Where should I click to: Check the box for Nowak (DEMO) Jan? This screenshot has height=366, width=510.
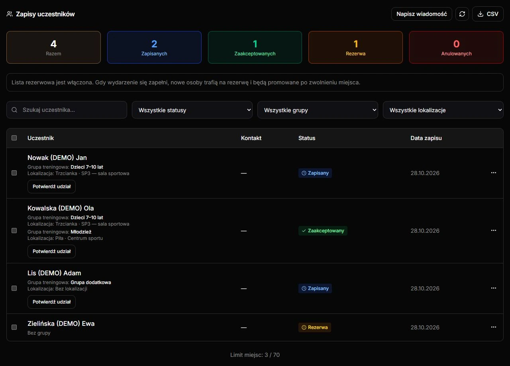14,173
